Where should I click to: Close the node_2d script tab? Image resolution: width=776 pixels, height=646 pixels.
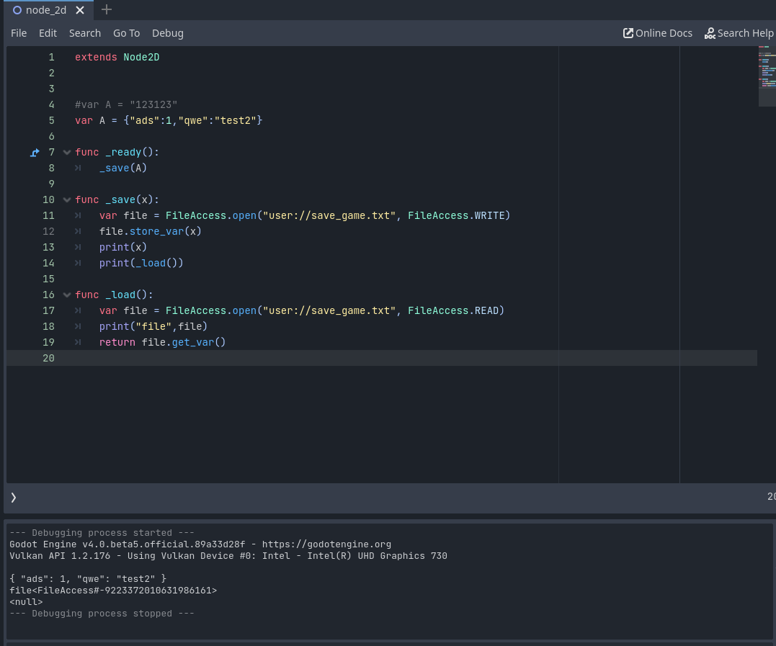point(80,10)
